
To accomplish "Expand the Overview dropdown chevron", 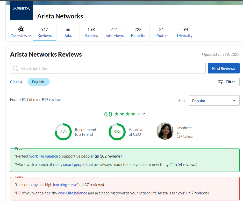I will point(30,36).
